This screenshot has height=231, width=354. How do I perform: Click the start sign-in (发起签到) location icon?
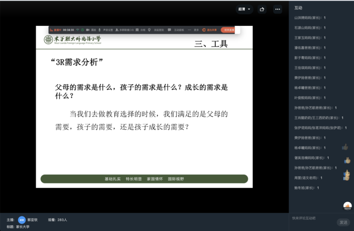(x=149, y=30)
